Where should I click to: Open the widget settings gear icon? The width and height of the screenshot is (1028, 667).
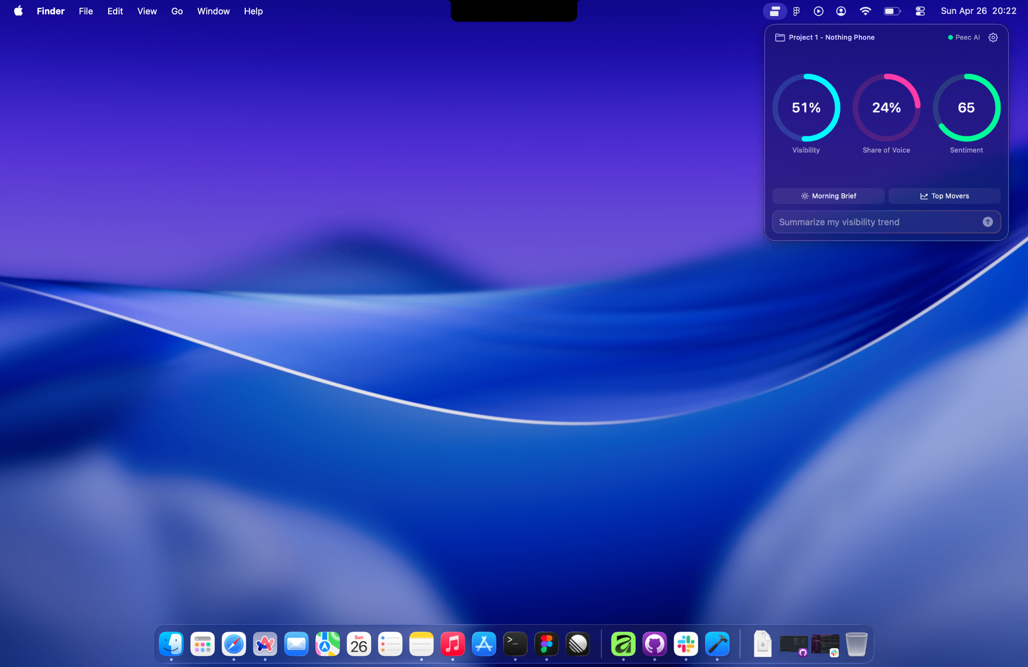point(993,37)
